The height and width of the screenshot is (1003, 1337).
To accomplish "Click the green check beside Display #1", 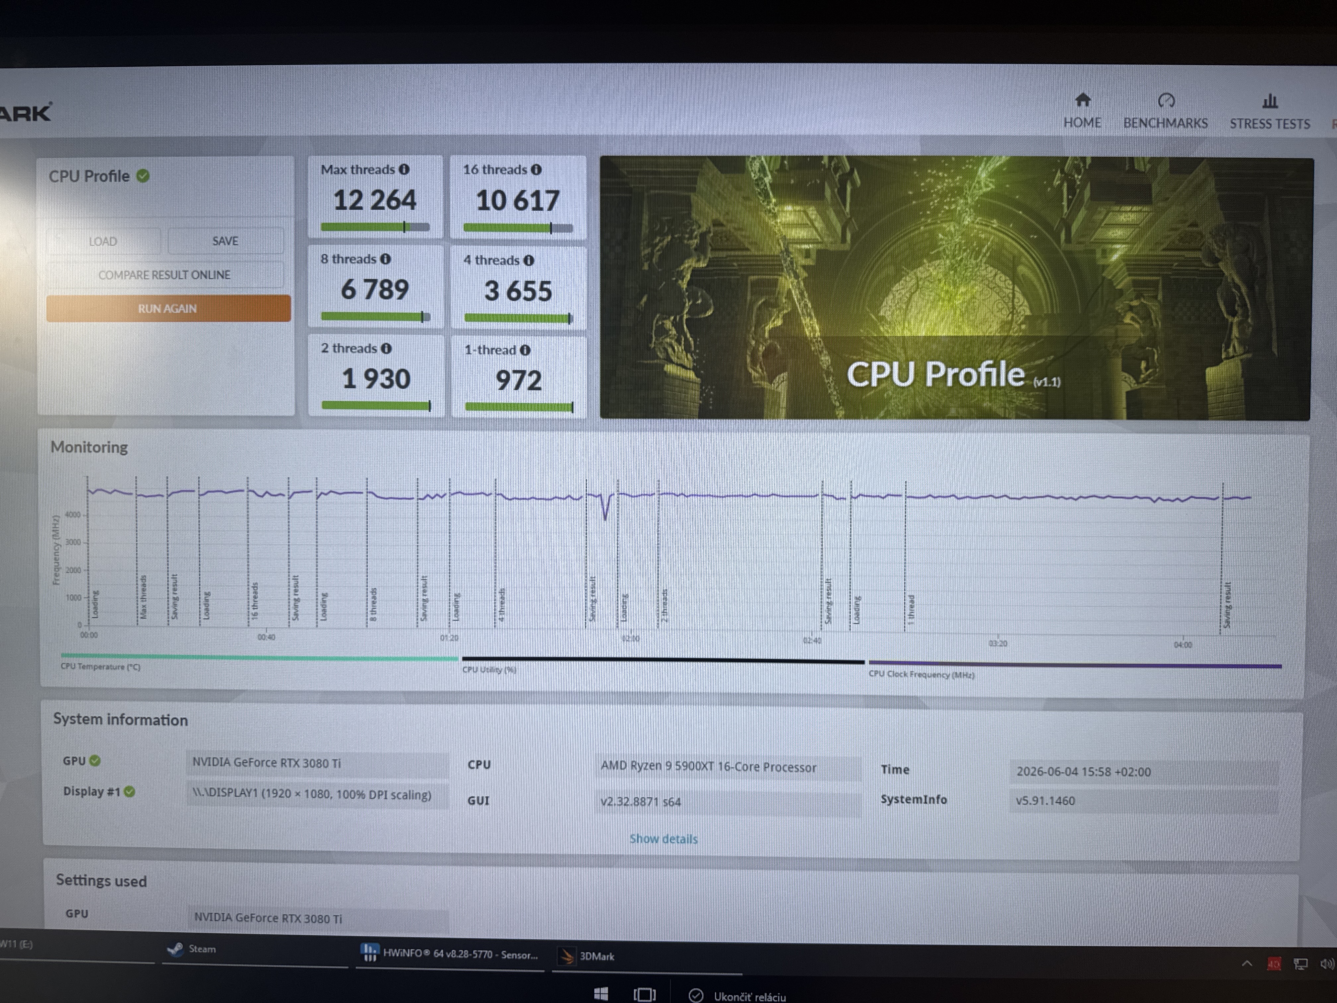I will point(129,791).
